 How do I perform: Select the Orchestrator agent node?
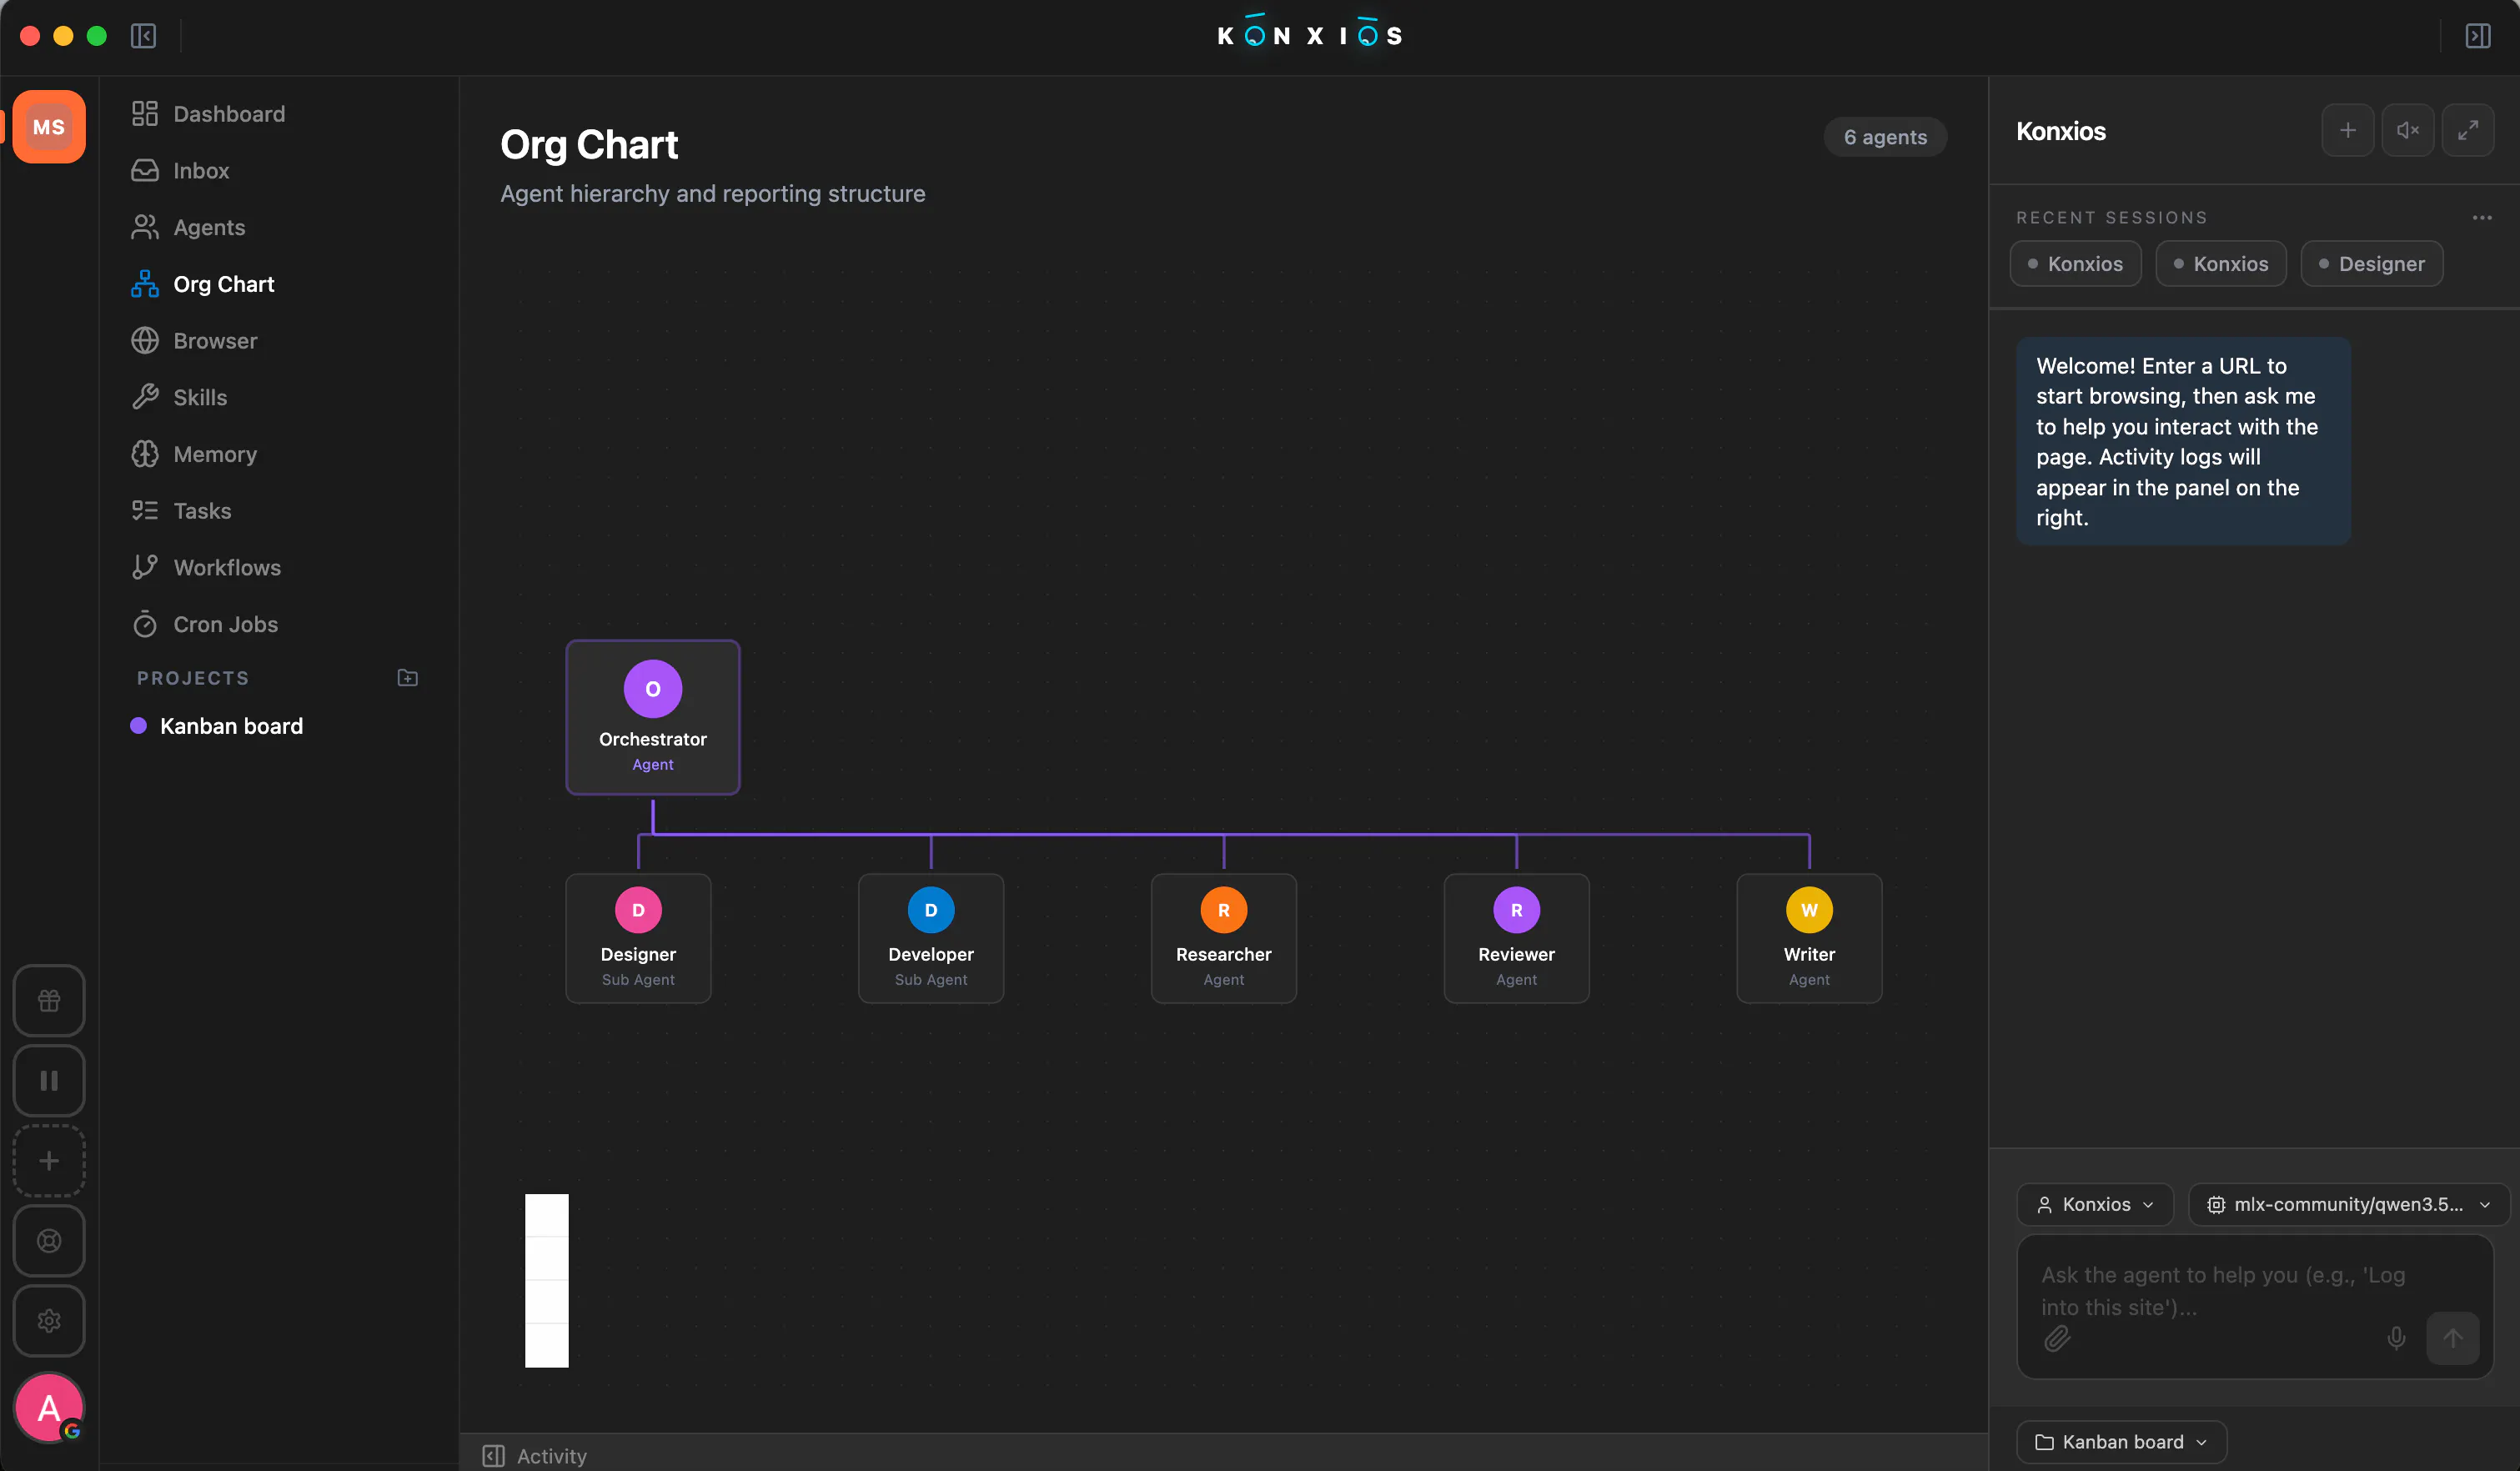(x=653, y=717)
